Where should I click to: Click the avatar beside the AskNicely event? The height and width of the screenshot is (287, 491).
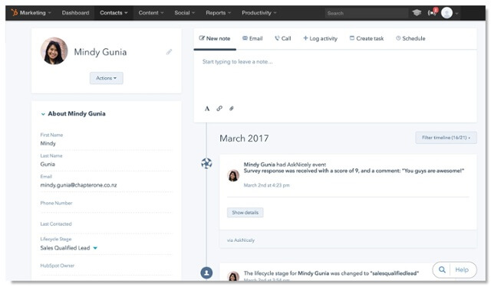click(x=233, y=175)
